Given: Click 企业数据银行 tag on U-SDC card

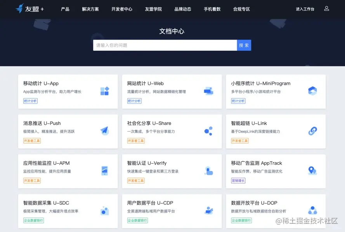Looking at the screenshot, I should [x=34, y=220].
